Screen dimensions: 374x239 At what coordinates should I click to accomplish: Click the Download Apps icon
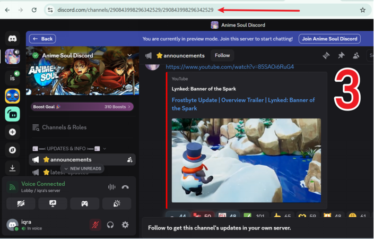[x=12, y=168]
